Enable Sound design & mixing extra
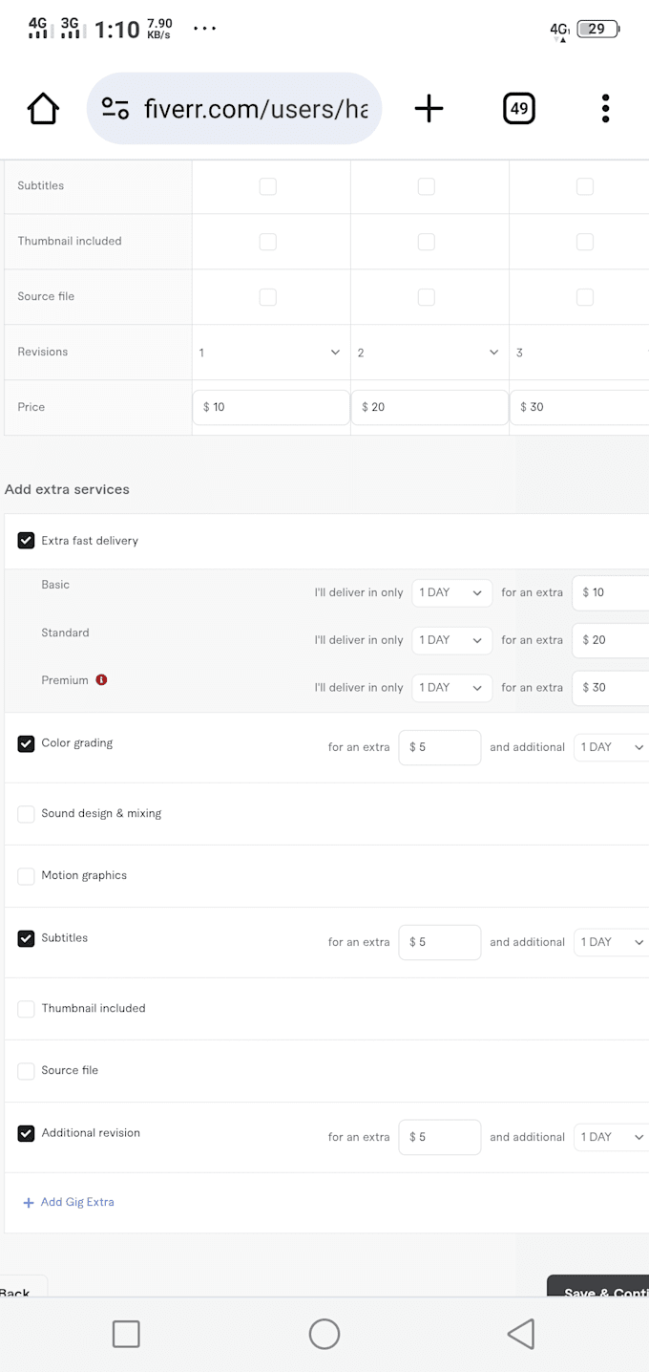Image resolution: width=649 pixels, height=1372 pixels. click(27, 814)
